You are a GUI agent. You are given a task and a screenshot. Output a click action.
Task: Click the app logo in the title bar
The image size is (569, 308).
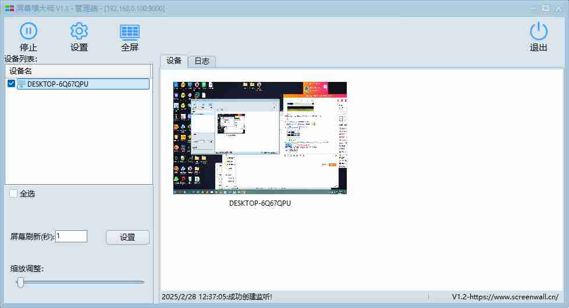pyautogui.click(x=9, y=8)
